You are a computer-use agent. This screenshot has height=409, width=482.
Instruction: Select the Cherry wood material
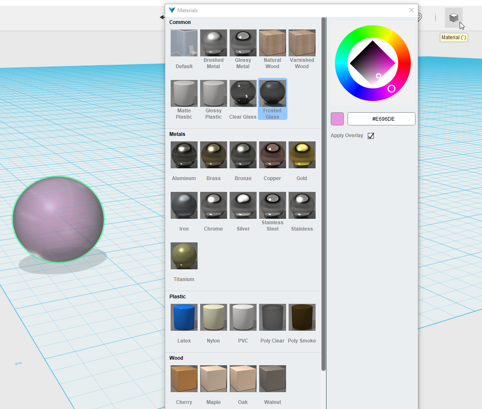[x=184, y=379]
